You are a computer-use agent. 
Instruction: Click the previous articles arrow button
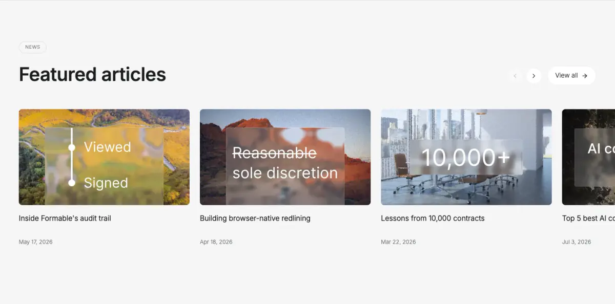pos(515,76)
